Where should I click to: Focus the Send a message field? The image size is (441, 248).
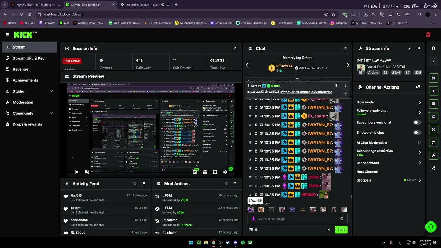click(297, 219)
